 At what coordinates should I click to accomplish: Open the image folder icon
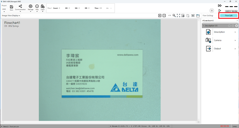click(x=198, y=16)
